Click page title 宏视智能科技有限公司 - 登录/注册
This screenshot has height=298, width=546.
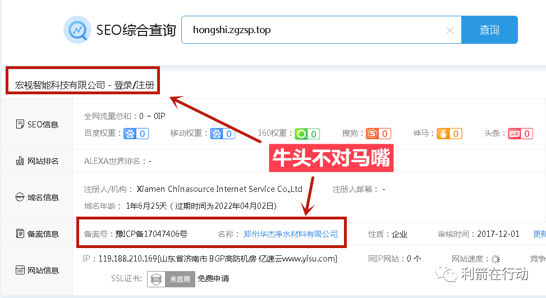click(x=85, y=85)
